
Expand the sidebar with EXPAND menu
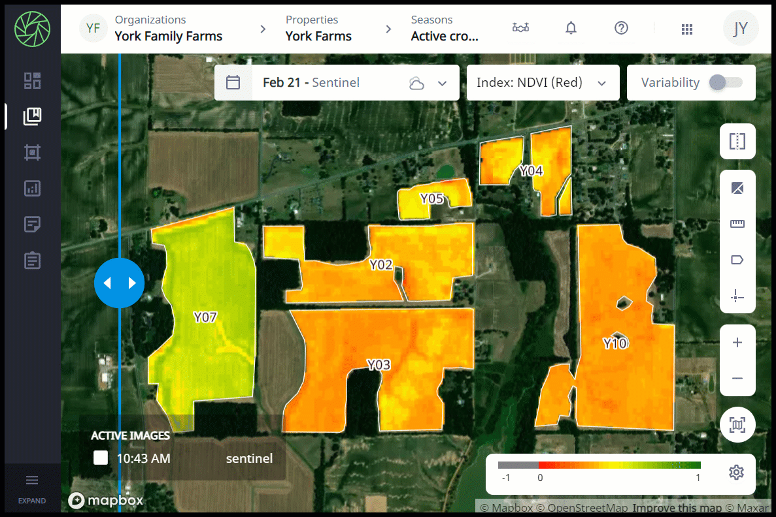pos(32,488)
